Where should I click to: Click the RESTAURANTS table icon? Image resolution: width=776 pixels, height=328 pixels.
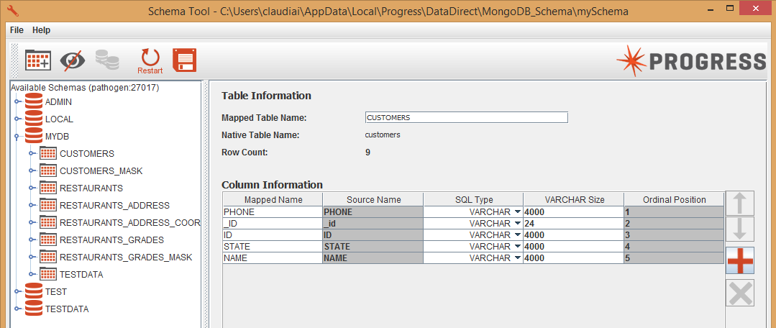(48, 188)
